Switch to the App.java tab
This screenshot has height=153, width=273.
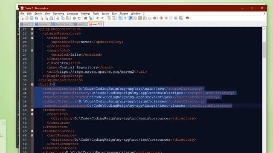pyautogui.click(x=43, y=24)
